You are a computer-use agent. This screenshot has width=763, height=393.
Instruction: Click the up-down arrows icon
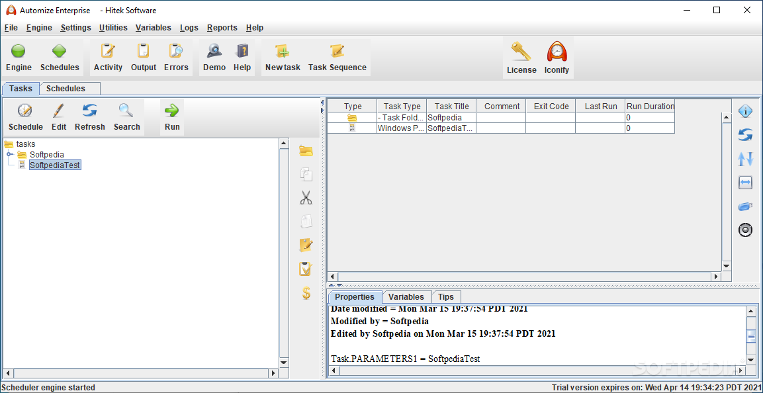(746, 159)
